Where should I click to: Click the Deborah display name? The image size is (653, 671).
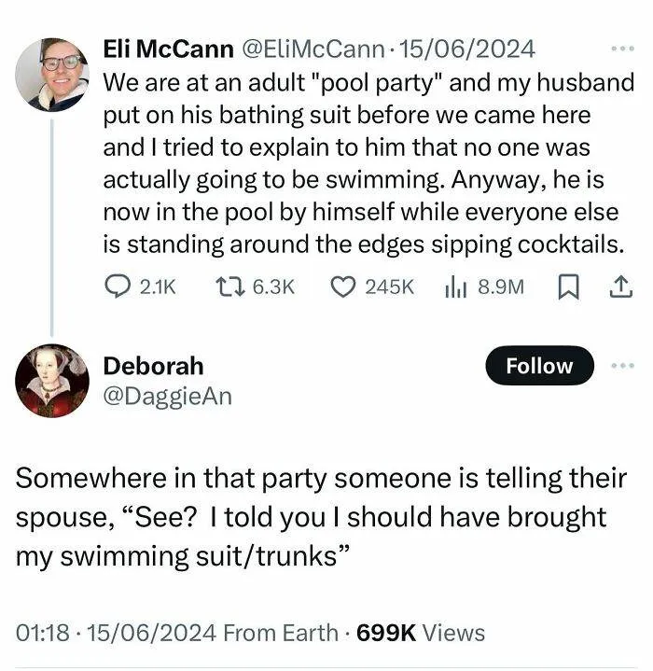pos(152,366)
